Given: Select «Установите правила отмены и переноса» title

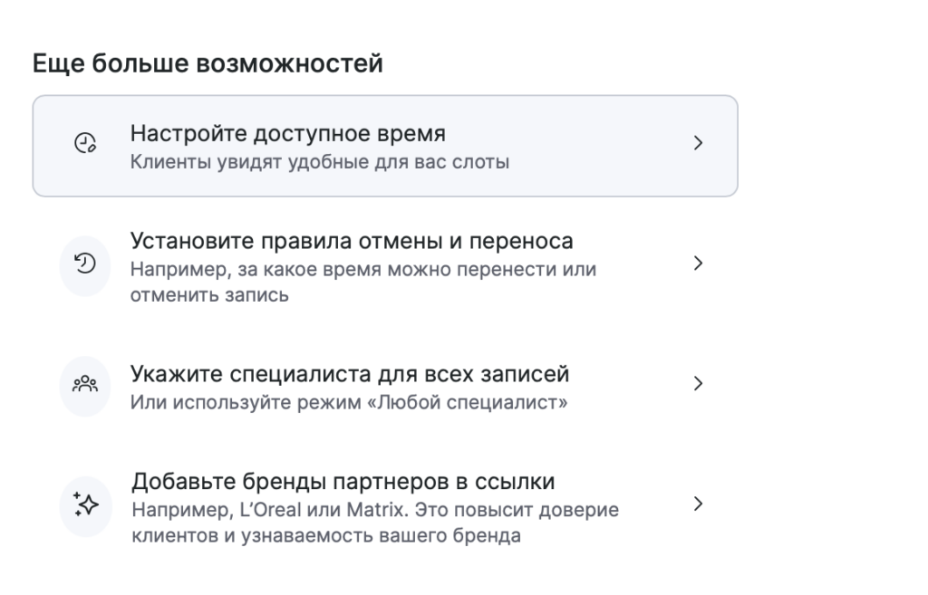Looking at the screenshot, I should click(352, 242).
